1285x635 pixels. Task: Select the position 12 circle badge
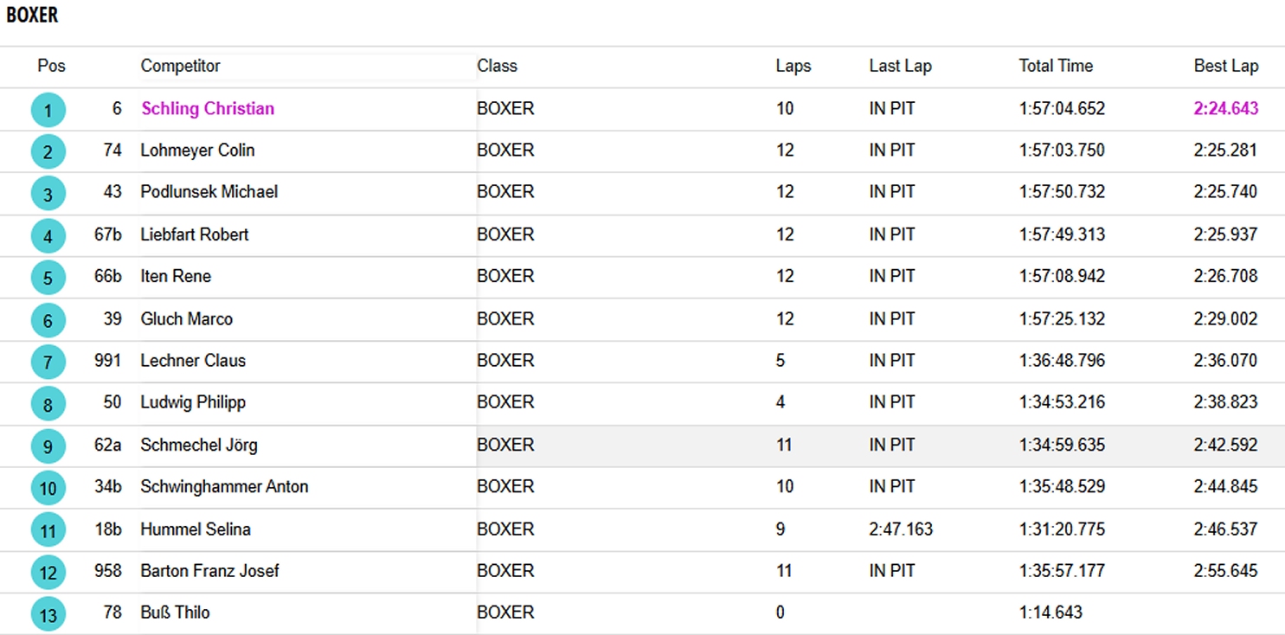48,572
